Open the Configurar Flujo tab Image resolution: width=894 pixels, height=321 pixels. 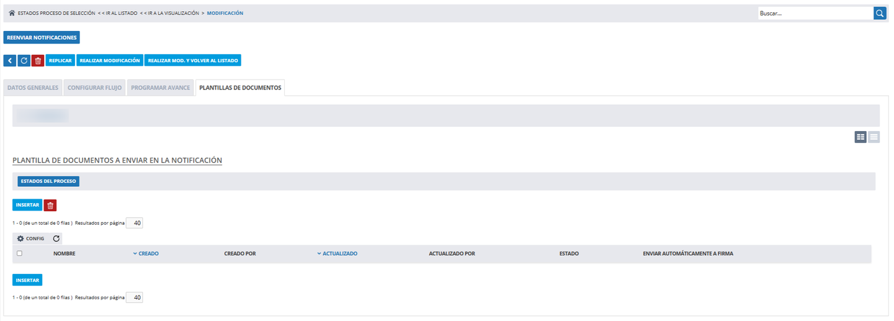click(96, 88)
